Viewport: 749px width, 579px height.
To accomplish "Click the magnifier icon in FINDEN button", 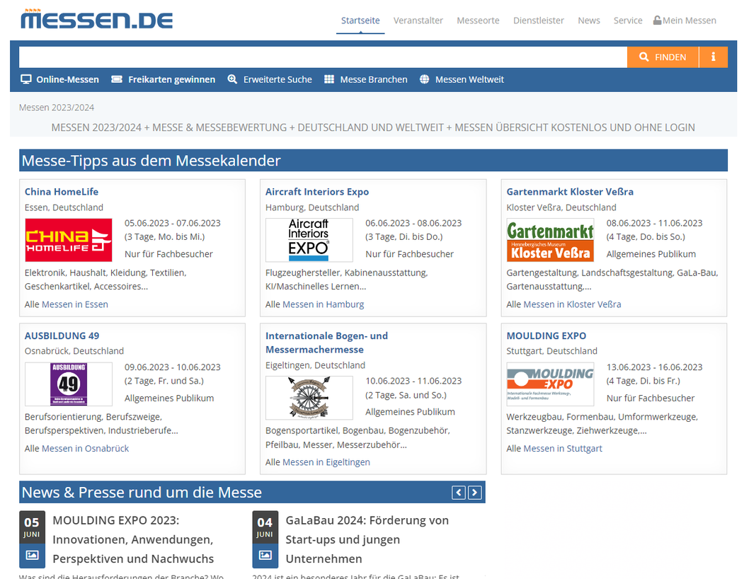I will (x=644, y=57).
